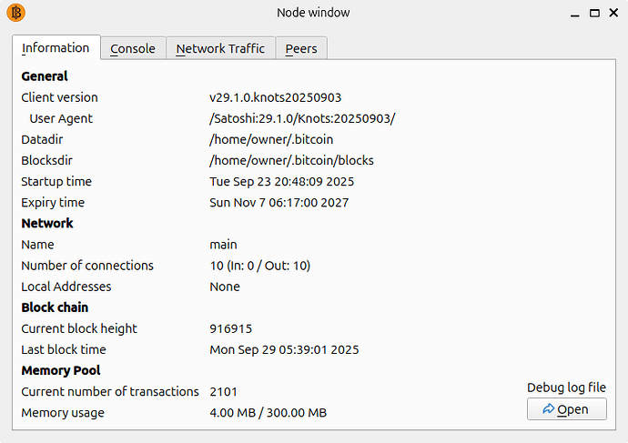Minimize the Node window

pos(575,13)
